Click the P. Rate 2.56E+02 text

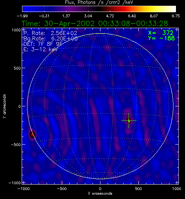pos(50,33)
